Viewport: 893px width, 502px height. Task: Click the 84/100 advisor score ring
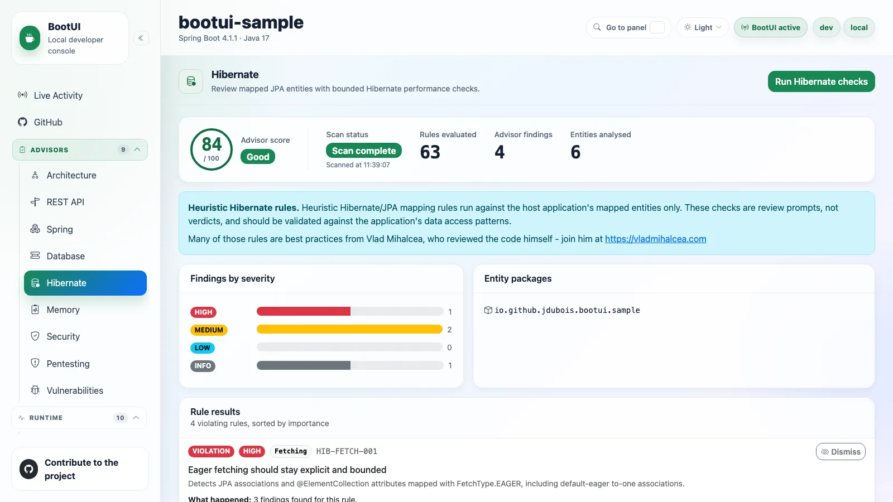[x=212, y=149]
